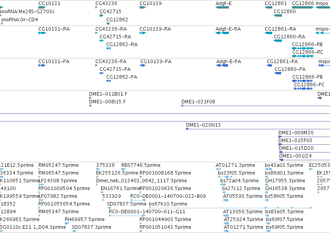
Task: Select the CG12862-RA transcript glyph
Action: coord(109,48)
